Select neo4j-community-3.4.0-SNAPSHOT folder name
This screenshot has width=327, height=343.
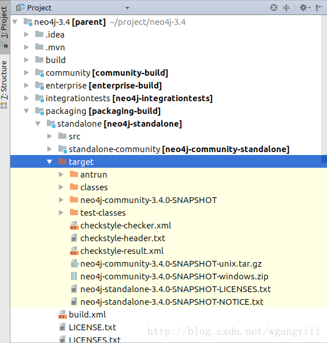point(148,200)
